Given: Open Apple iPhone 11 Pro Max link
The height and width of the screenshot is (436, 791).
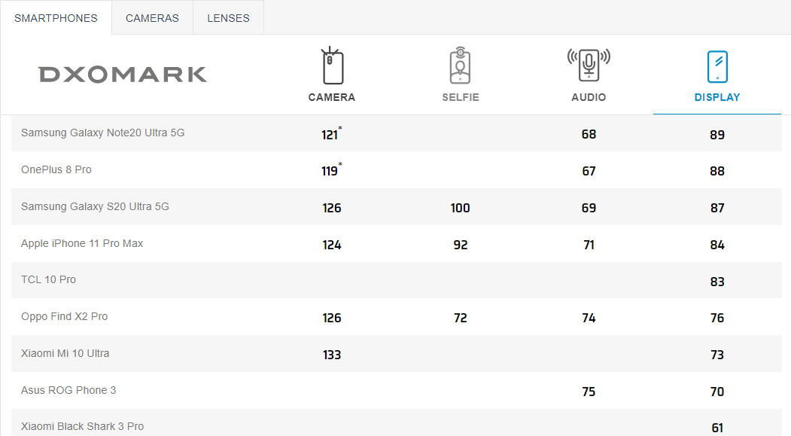Looking at the screenshot, I should 82,243.
